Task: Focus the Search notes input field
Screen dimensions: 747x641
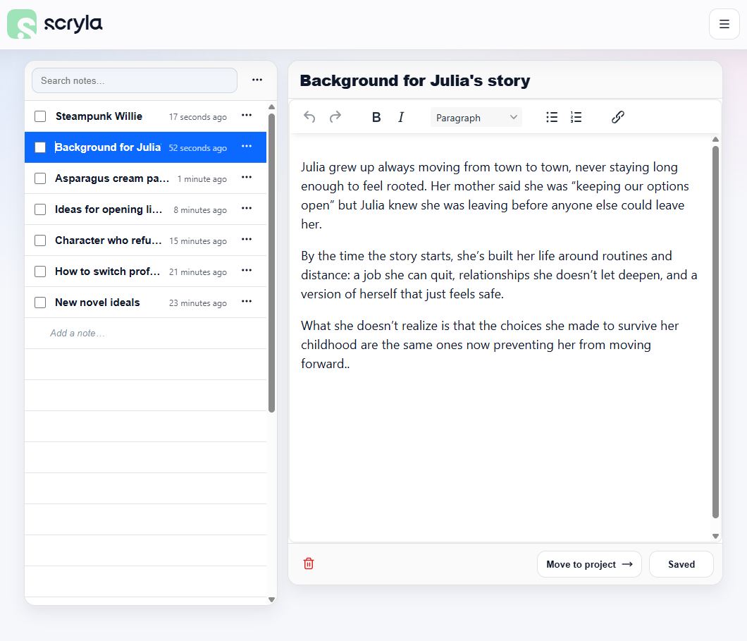Action: pyautogui.click(x=135, y=80)
